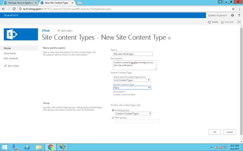Open the System Account user menu
Screen dimensions: 243x151
coord(217,15)
